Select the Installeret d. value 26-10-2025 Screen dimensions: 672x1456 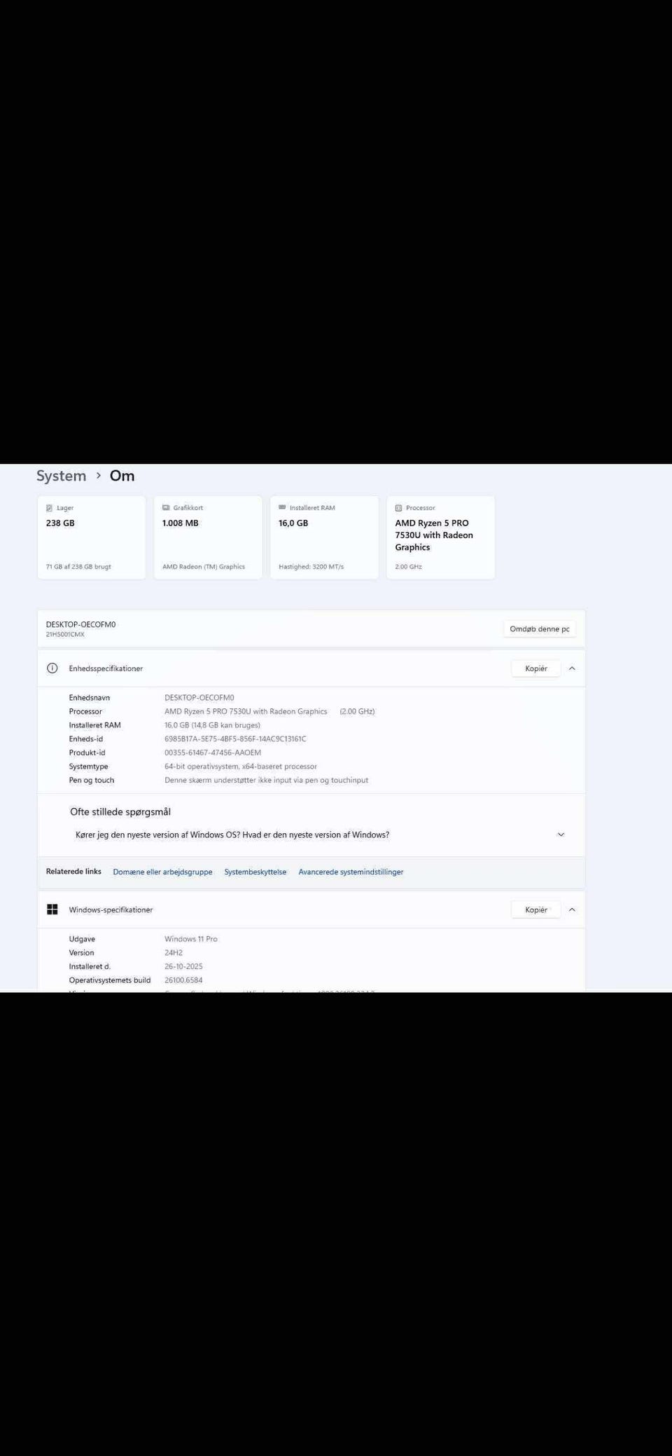coord(183,966)
